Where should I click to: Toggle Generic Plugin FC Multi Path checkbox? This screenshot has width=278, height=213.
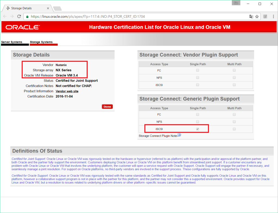(234, 114)
